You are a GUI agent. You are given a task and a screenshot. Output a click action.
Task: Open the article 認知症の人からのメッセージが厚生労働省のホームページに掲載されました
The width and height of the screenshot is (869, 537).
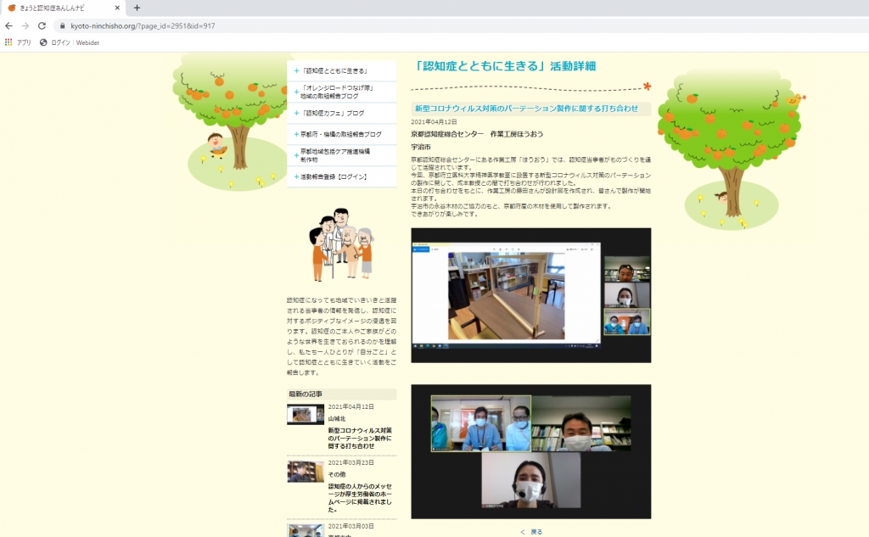[x=360, y=498]
